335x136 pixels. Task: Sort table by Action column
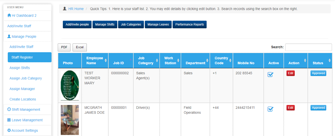pyautogui.click(x=296, y=60)
